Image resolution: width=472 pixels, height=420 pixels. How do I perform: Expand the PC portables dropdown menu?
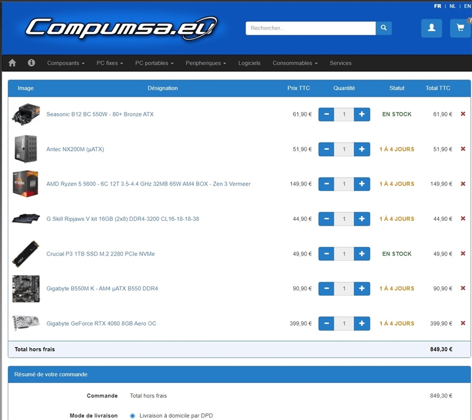(154, 63)
